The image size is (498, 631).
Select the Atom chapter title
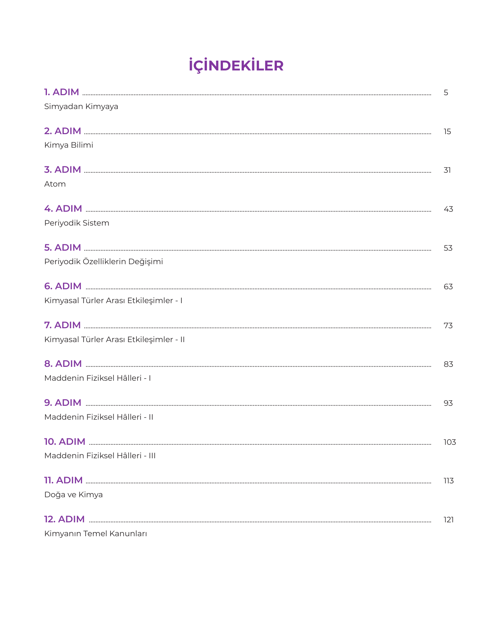55,184
